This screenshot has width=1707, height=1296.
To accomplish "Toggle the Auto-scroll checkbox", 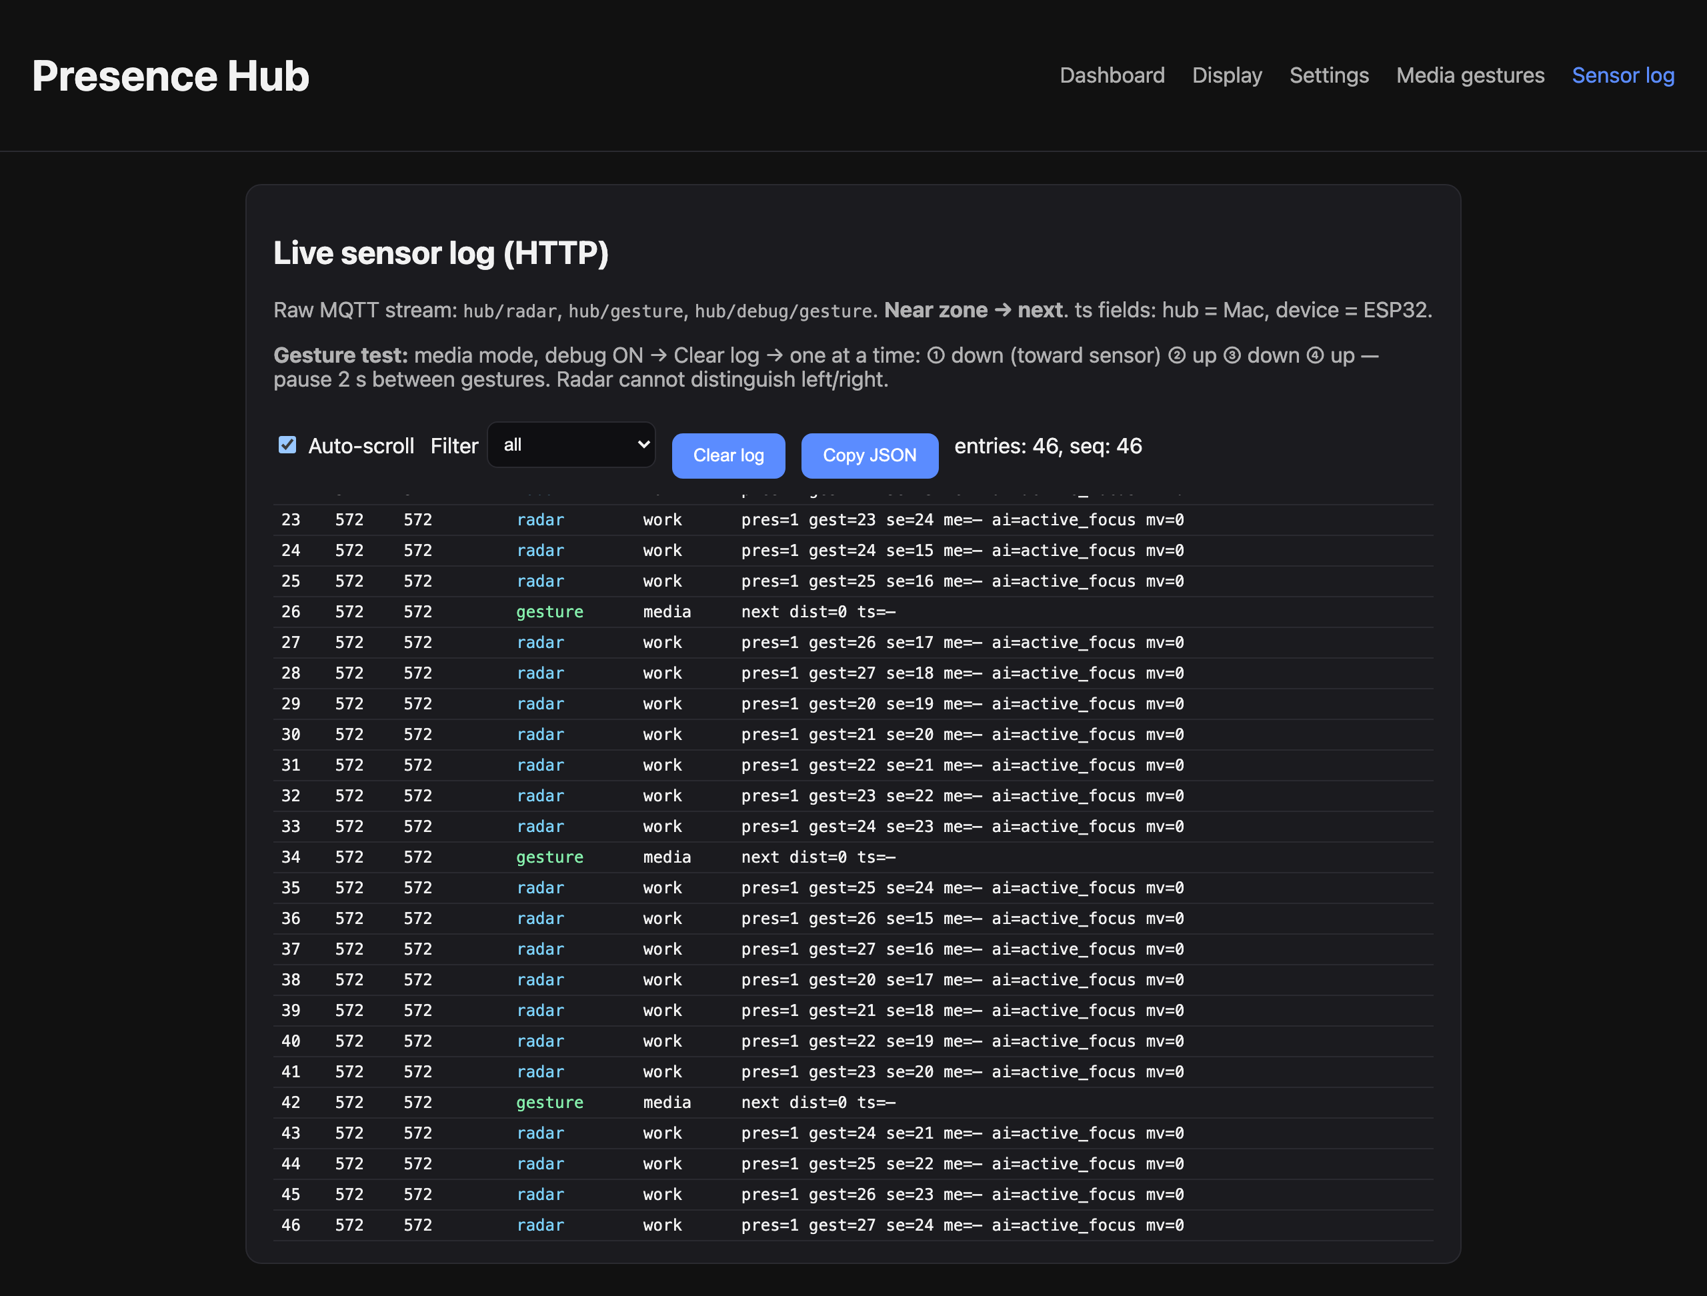I will (x=287, y=445).
